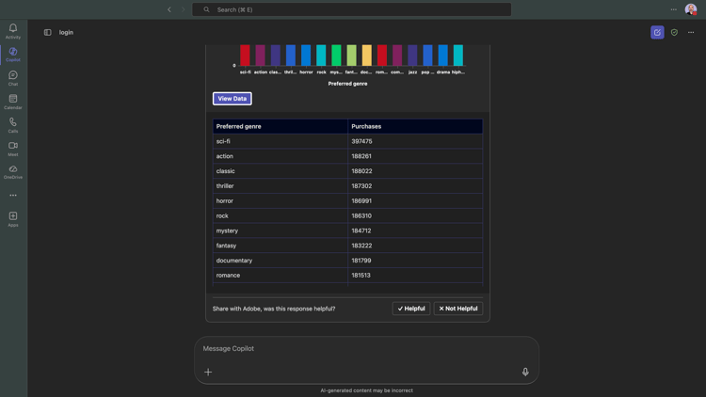Image resolution: width=706 pixels, height=397 pixels.
Task: Select the documentary genre cell
Action: click(281, 261)
